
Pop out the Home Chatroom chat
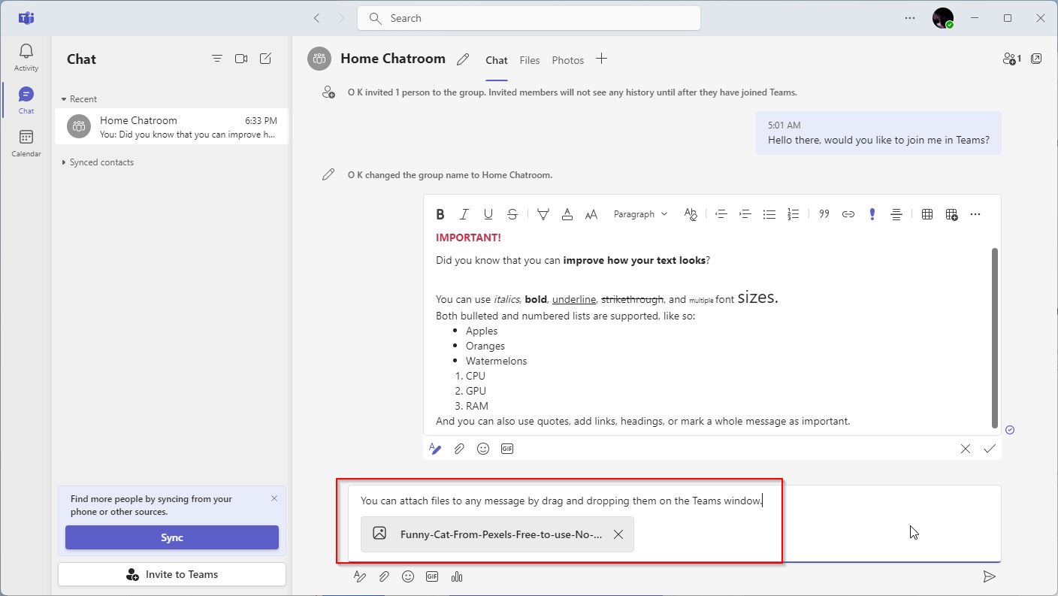tap(1036, 59)
